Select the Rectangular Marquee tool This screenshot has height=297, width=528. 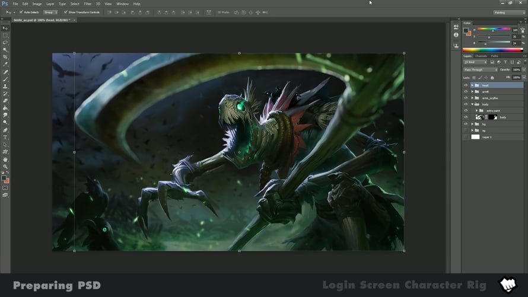click(x=5, y=36)
